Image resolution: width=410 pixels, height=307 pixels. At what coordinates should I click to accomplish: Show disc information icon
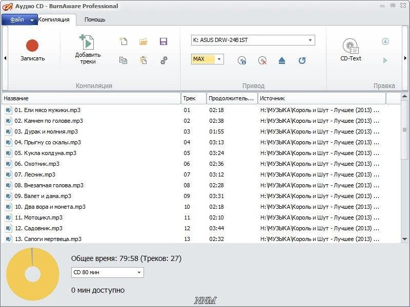coord(242,60)
